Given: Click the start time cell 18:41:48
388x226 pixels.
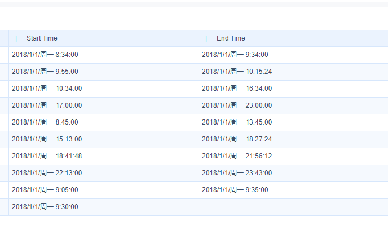Looking at the screenshot, I should (47, 156).
